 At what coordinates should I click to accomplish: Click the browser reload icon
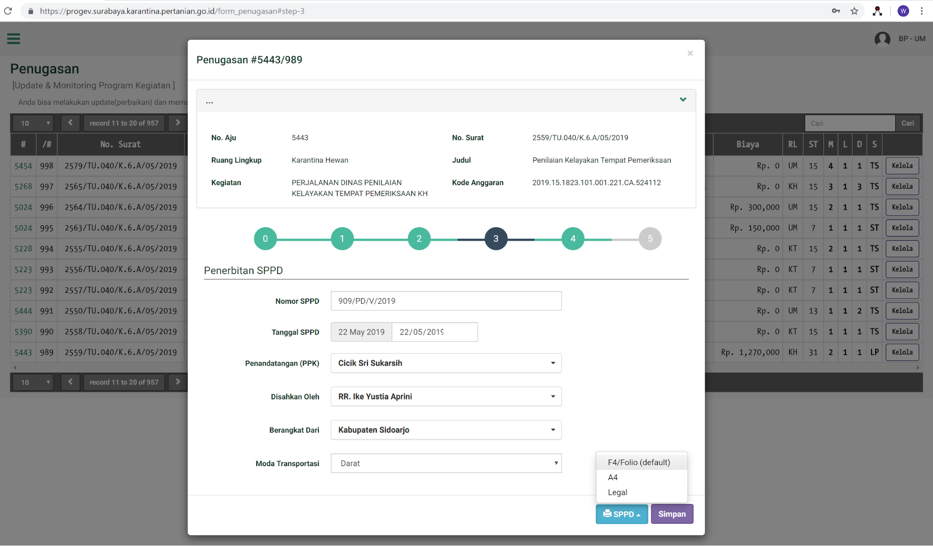[8, 11]
